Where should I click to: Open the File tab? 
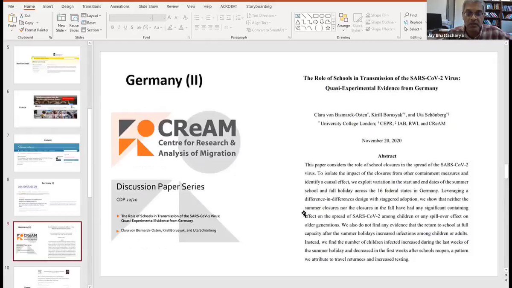click(11, 6)
